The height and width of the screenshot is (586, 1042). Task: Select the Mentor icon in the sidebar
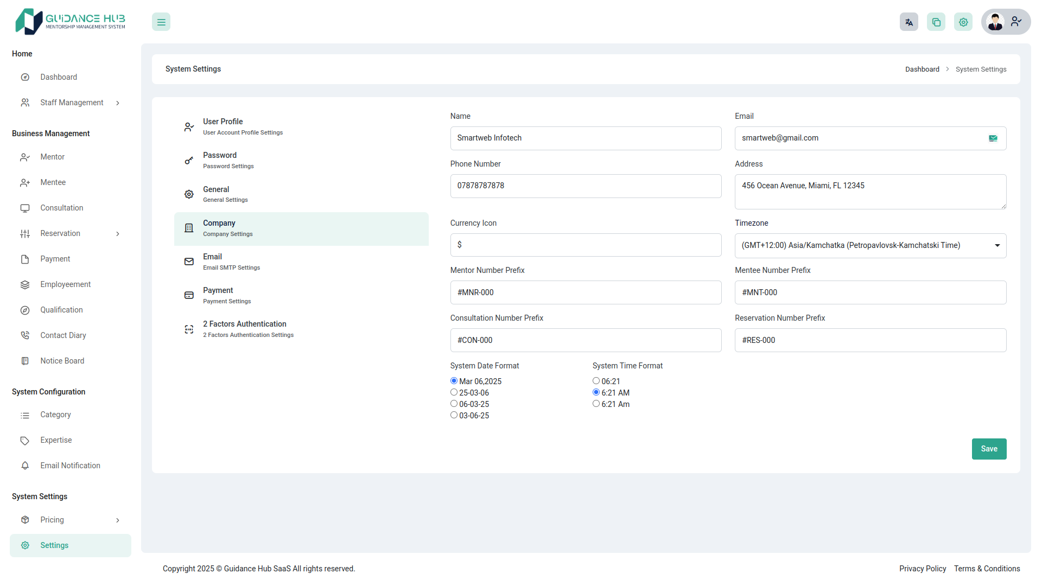25,157
